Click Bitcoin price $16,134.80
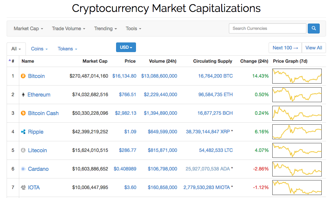The height and width of the screenshot is (198, 329). [x=124, y=76]
